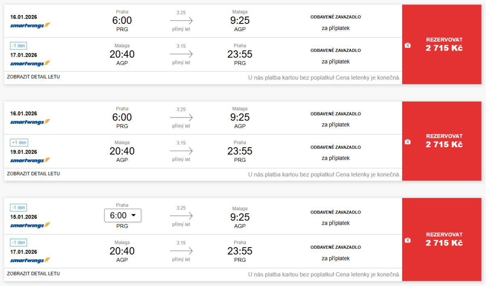The height and width of the screenshot is (286, 486).
Task: Open the 6:00 departure time dropdown
Action: tap(122, 216)
